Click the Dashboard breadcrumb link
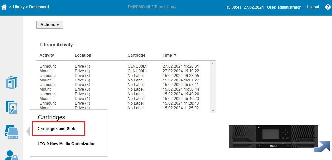The width and height of the screenshot is (332, 160). [x=39, y=7]
